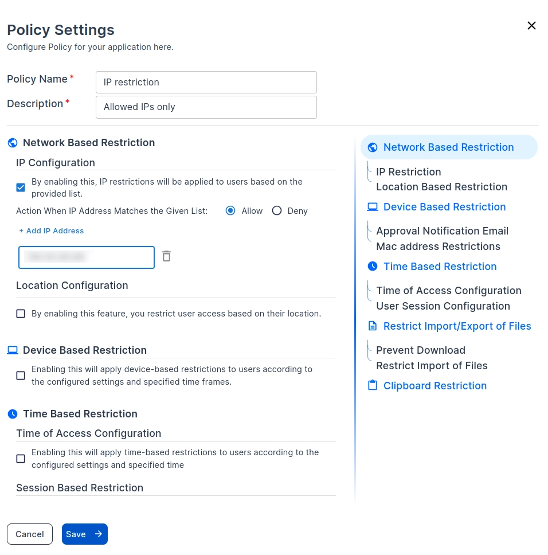Click the laptop icon beside Device Based Restriction heading
The width and height of the screenshot is (548, 555).
point(13,350)
